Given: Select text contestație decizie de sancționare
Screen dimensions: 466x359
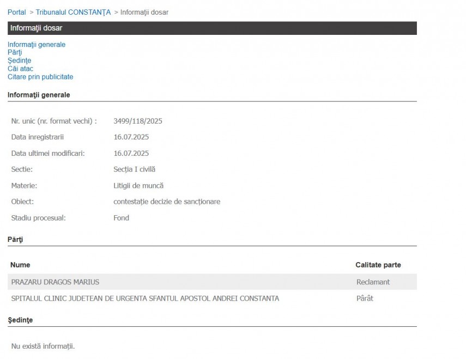Looking at the screenshot, I should tap(167, 202).
